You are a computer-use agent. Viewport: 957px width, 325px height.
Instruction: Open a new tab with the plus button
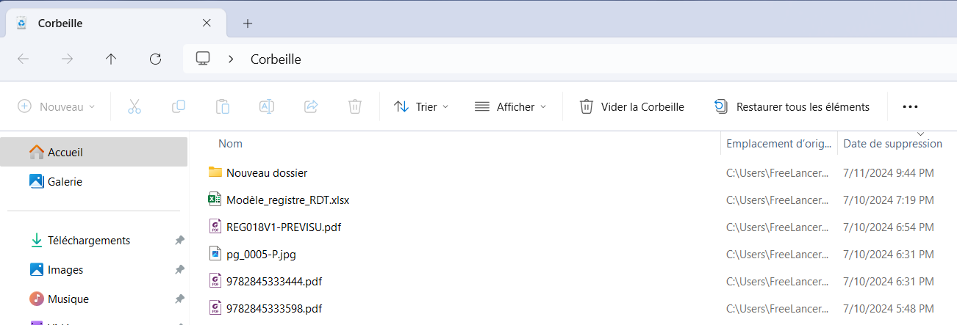coord(248,23)
